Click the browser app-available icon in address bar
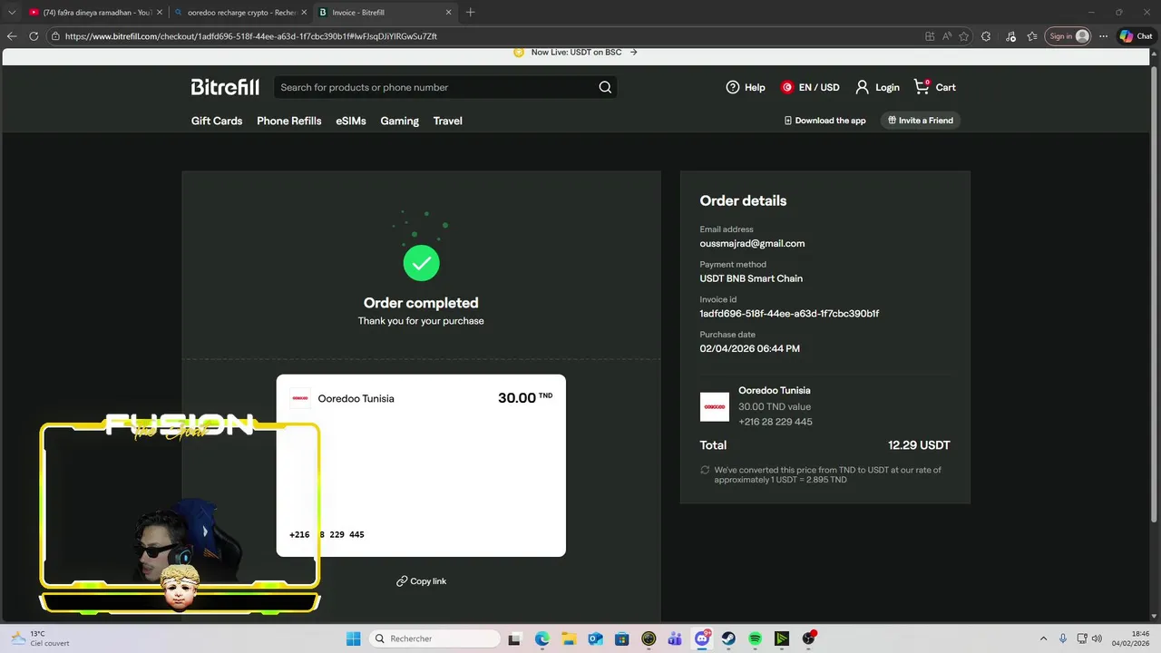This screenshot has width=1161, height=653. point(930,36)
